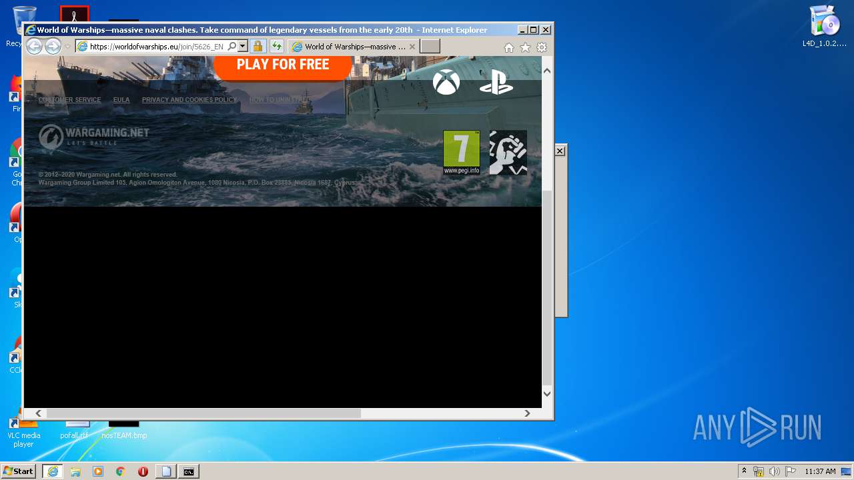The width and height of the screenshot is (854, 480).
Task: Open the IE Tools gear menu
Action: [542, 47]
